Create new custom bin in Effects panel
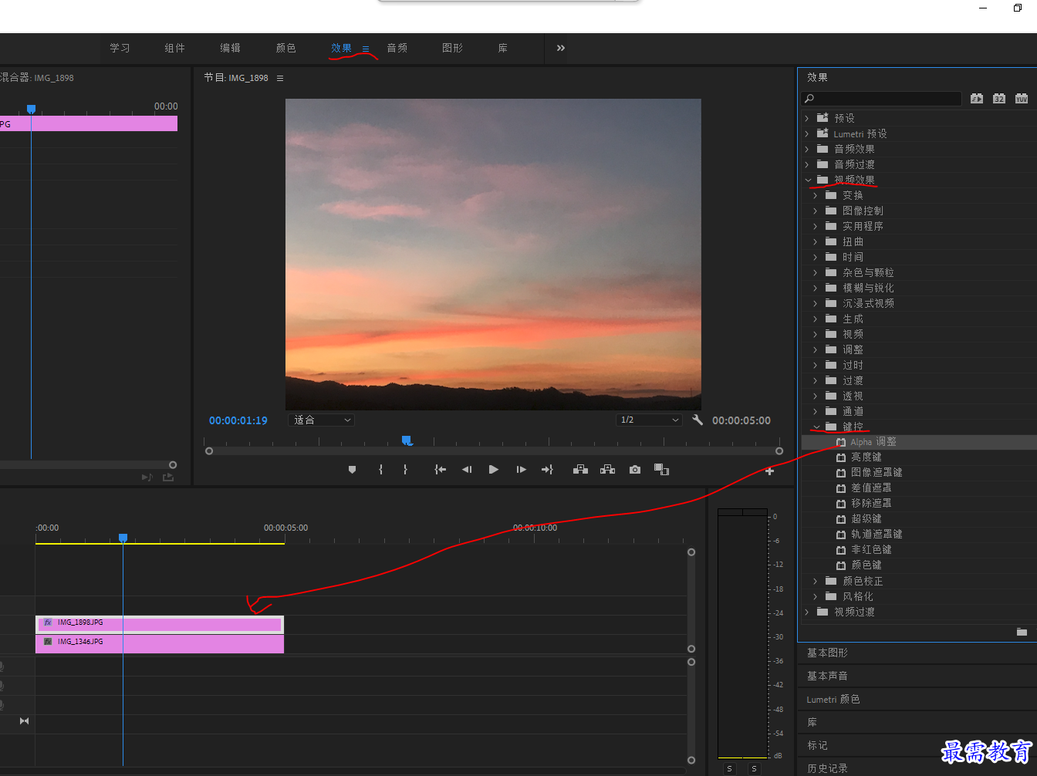Screen dimensions: 1037x776 pos(1022,632)
